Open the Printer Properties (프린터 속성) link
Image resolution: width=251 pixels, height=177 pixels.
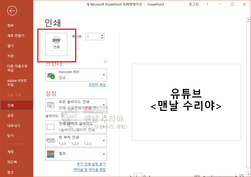97,85
